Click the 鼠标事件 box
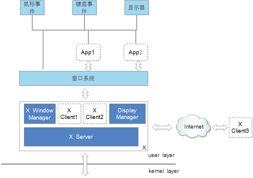 click(32, 7)
